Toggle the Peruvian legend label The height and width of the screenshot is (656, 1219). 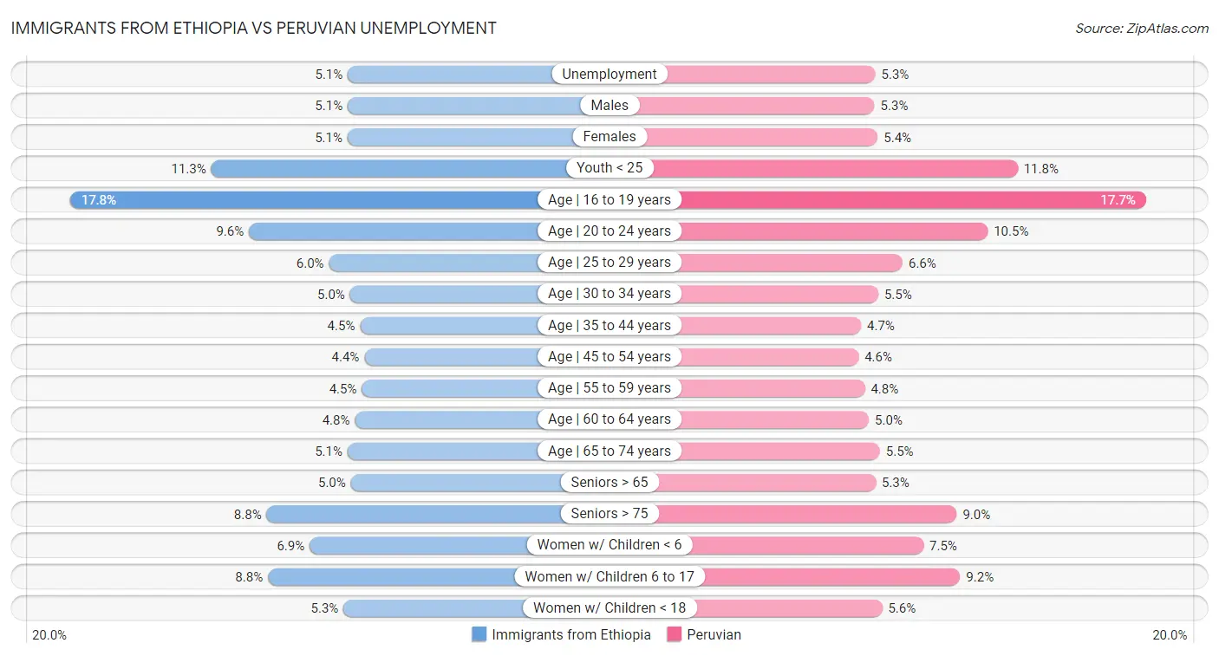coord(714,634)
